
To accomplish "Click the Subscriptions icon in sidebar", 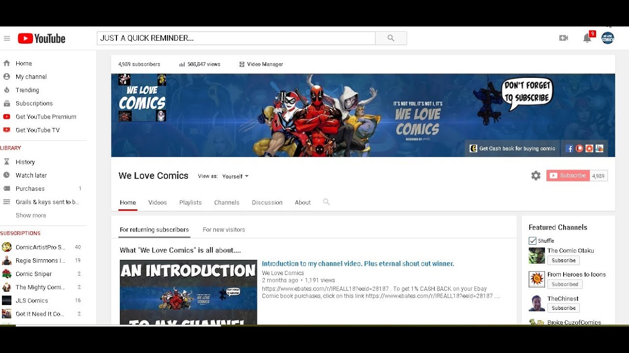I will click(7, 103).
